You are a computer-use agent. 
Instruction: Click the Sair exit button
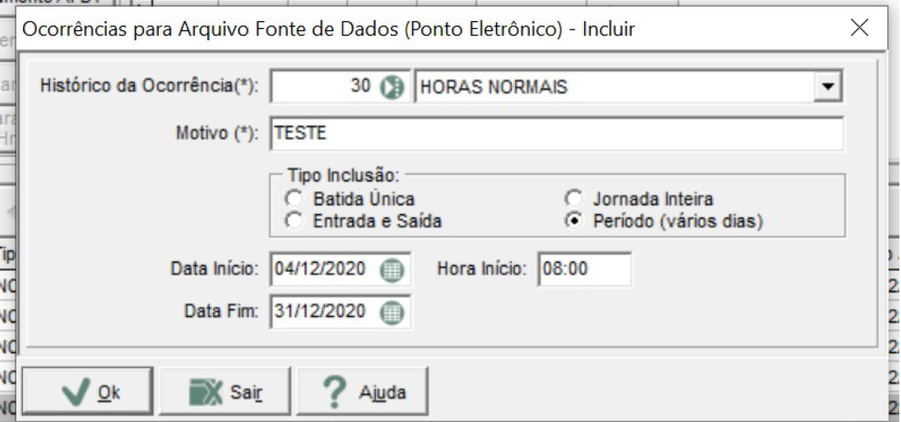[225, 392]
